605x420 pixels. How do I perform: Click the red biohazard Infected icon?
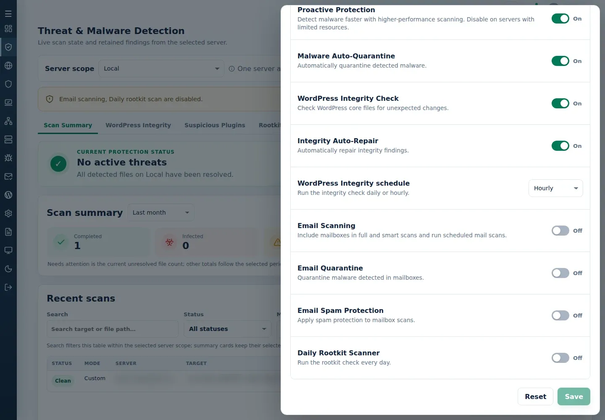[170, 242]
